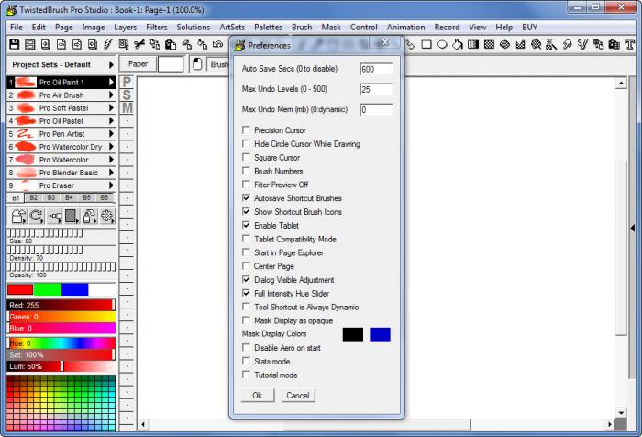This screenshot has width=642, height=437.
Task: Expand Pro Eraser arrow
Action: click(111, 185)
